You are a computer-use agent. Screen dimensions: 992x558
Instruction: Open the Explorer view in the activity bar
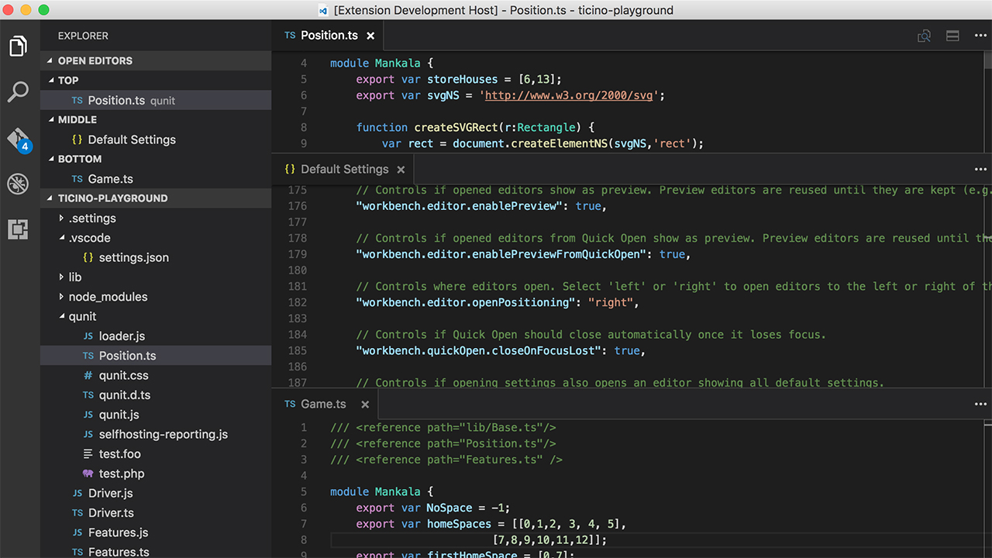[19, 46]
